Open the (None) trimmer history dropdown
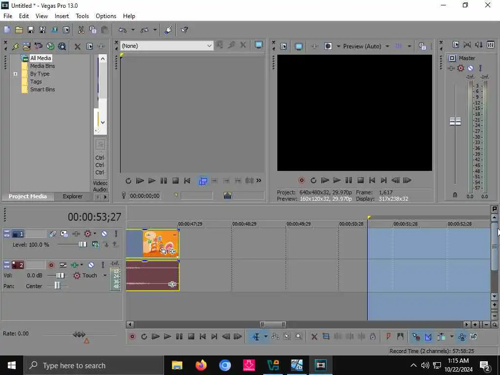 coord(209,46)
